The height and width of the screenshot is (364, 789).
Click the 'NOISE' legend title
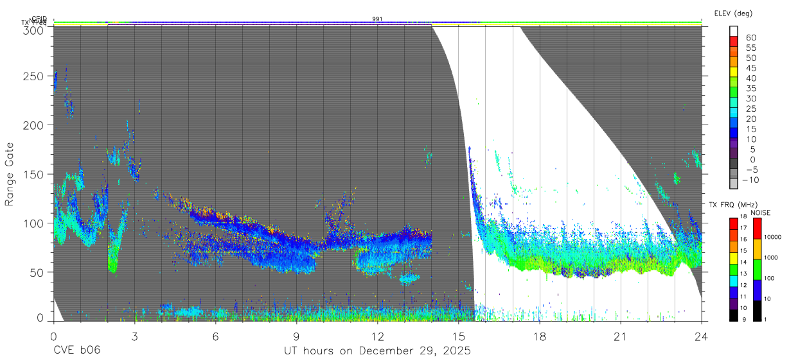(761, 213)
